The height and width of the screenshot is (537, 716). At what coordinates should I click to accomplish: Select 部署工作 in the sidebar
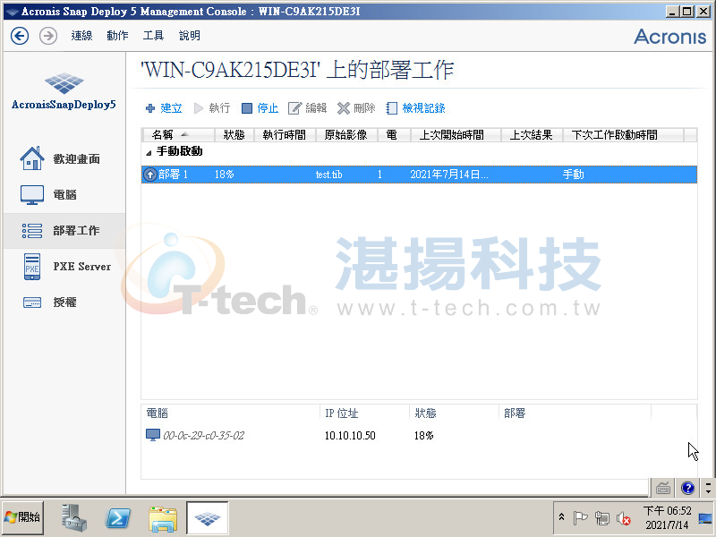[64, 231]
